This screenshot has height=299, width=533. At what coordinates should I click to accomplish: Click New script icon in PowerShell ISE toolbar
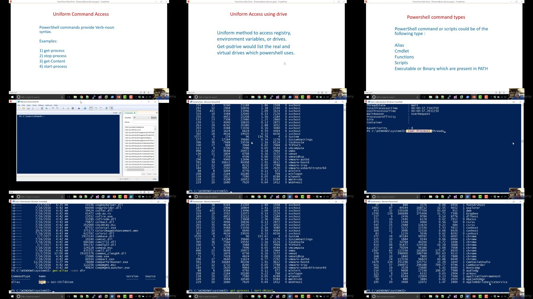click(x=19, y=108)
